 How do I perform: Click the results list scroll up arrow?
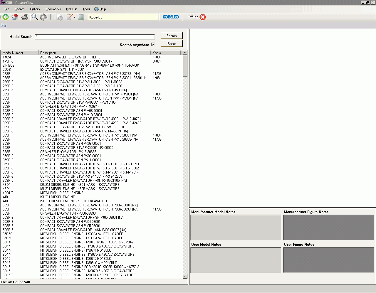(x=185, y=53)
